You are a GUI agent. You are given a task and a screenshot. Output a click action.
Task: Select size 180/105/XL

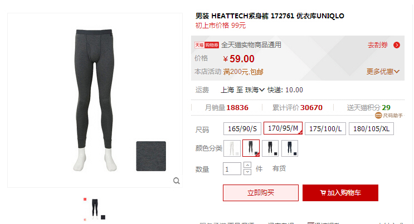[371, 128]
